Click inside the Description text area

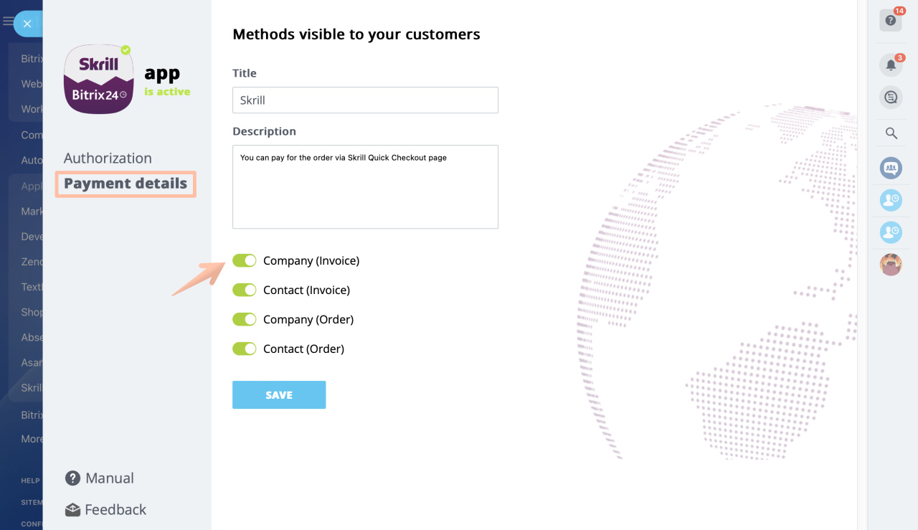pyautogui.click(x=365, y=187)
